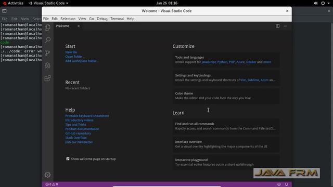333x187 pixels.
Task: Open the View menu in VS Code
Action: [x=82, y=19]
